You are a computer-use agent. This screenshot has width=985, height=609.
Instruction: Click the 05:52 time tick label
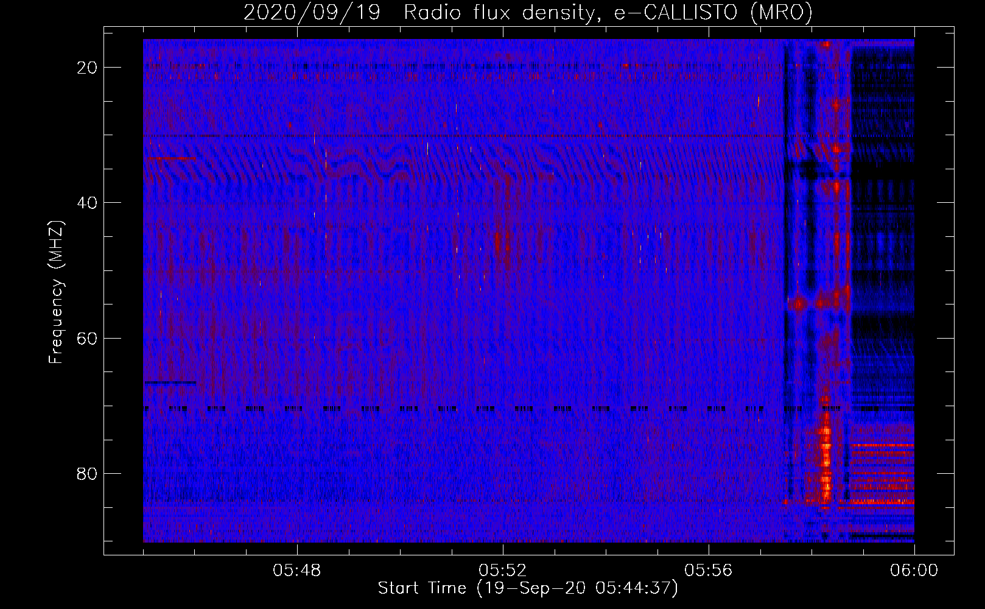503,571
